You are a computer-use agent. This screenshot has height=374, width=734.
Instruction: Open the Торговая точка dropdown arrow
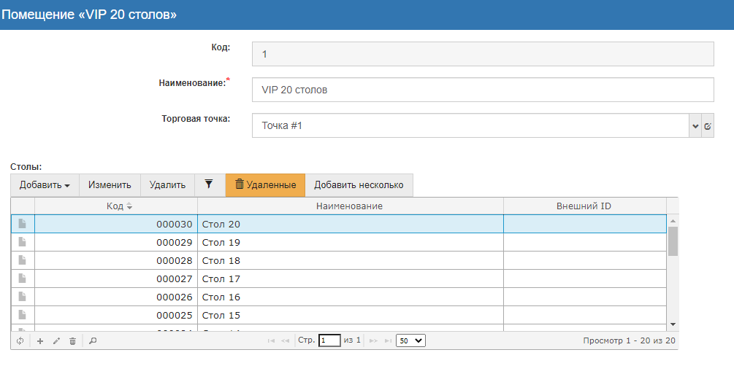[x=694, y=126]
